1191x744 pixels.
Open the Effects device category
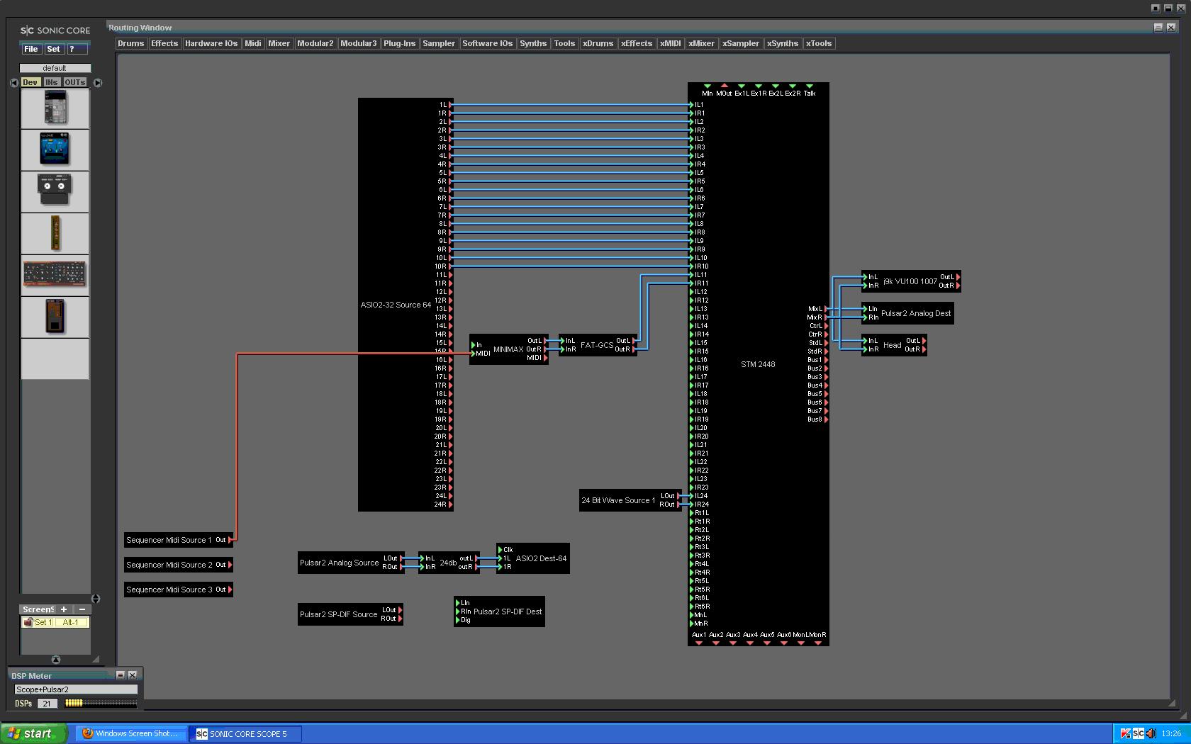[x=164, y=43]
